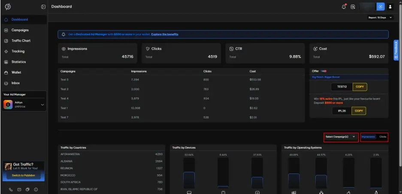
Task: Open notifications bell icon
Action: pyautogui.click(x=344, y=7)
